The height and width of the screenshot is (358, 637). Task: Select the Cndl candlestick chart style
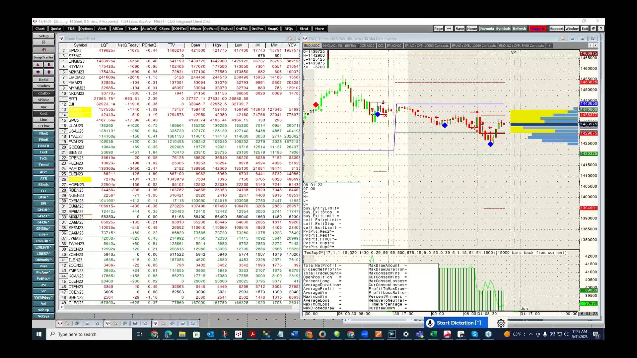pos(43,113)
